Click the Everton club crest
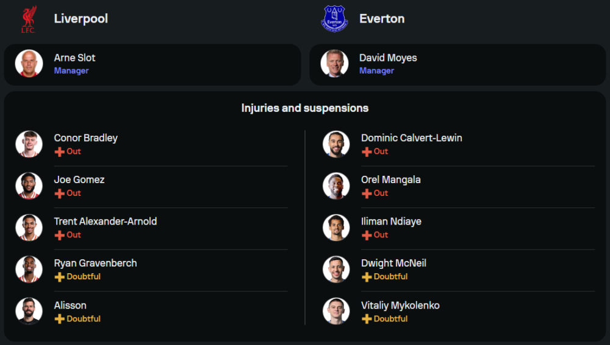 [x=334, y=19]
